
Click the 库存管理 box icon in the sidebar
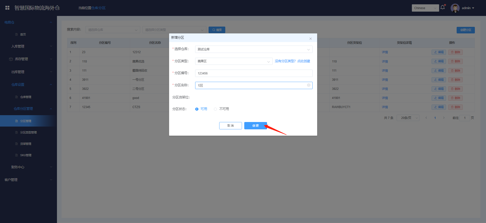[11, 59]
